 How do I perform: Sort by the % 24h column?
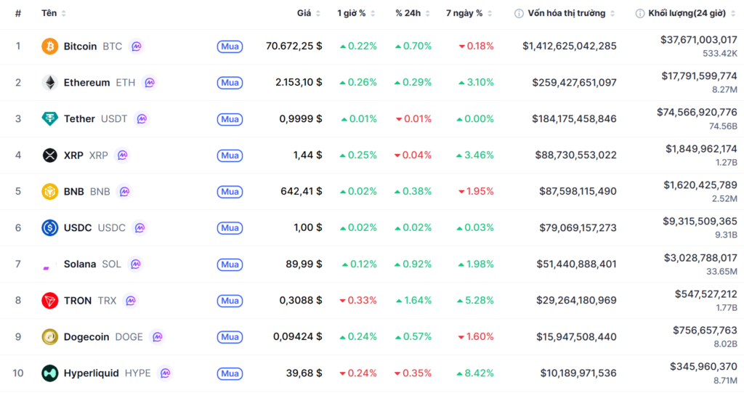[x=413, y=13]
